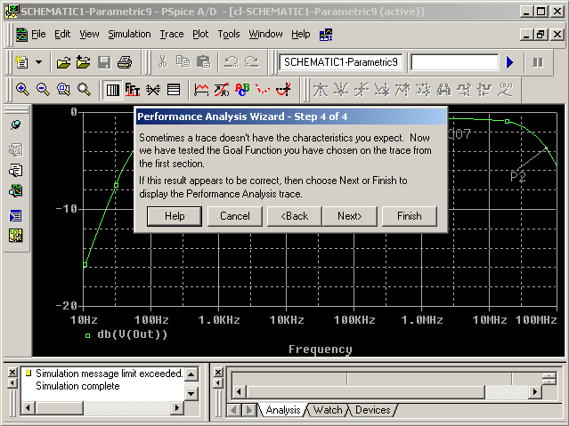The image size is (569, 426).
Task: Click the Text Label ABC icon
Action: click(x=242, y=89)
